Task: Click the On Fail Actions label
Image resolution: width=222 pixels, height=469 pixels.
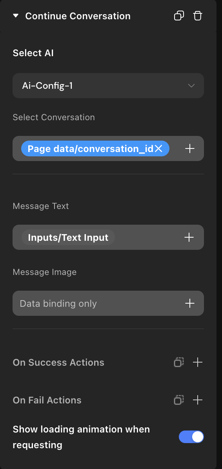Action: click(47, 400)
